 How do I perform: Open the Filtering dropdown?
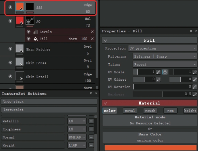point(165,56)
